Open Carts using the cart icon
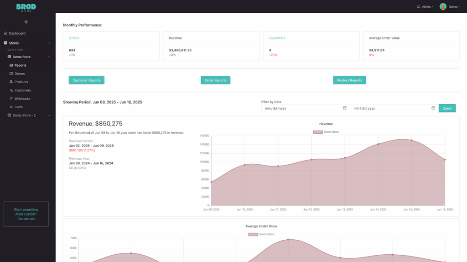This screenshot has height=262, width=467. [11, 106]
